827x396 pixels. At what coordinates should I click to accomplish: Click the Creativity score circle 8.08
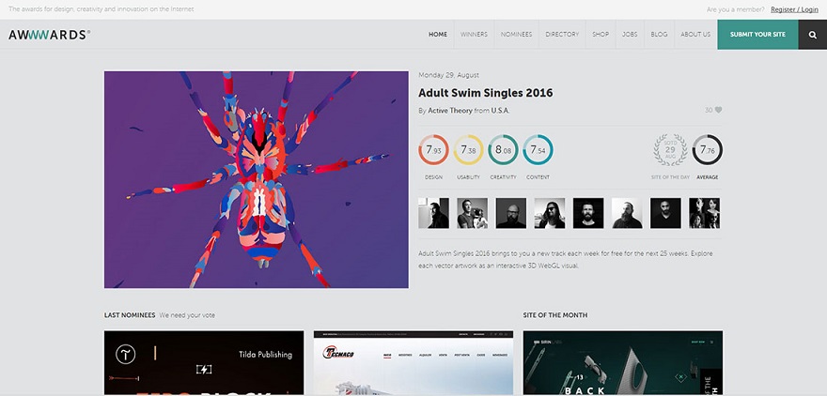[x=503, y=150]
